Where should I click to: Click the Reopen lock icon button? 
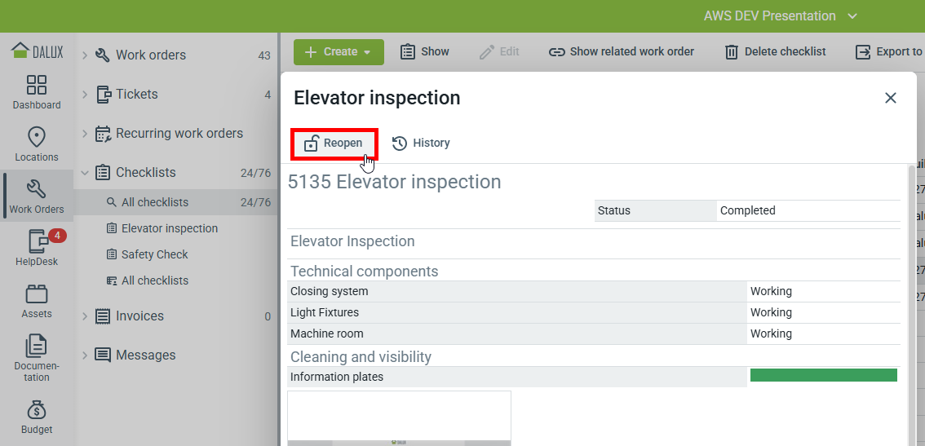pos(334,144)
